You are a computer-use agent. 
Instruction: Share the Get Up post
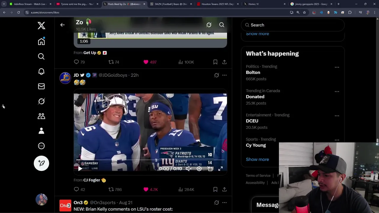[x=224, y=62]
